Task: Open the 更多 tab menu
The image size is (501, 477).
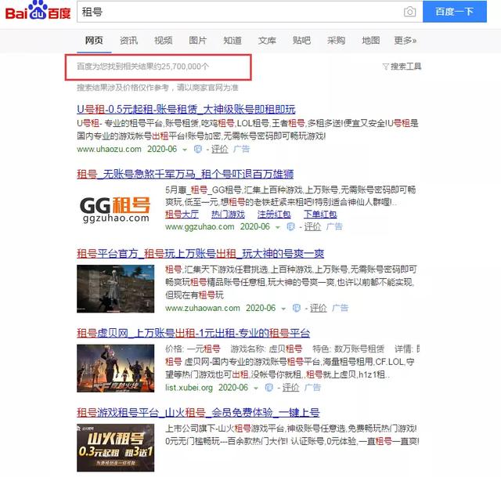Action: pyautogui.click(x=405, y=41)
